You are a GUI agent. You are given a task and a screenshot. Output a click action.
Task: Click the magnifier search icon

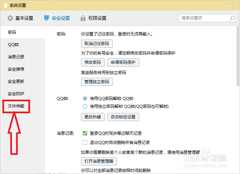(232, 18)
